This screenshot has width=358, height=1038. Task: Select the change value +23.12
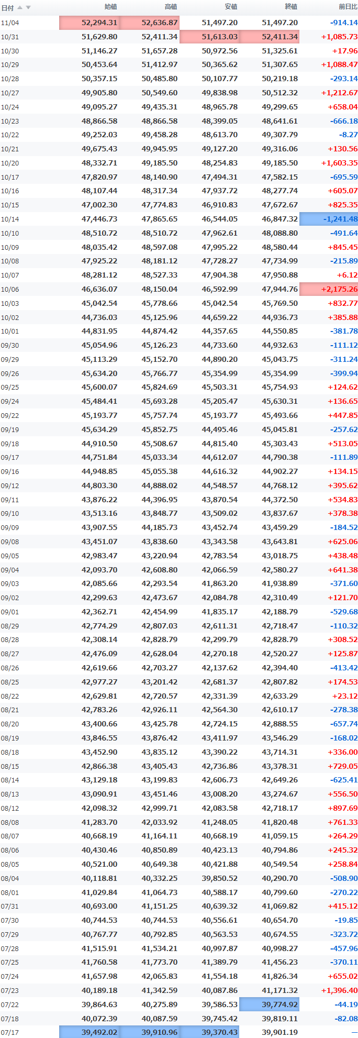[x=345, y=696]
